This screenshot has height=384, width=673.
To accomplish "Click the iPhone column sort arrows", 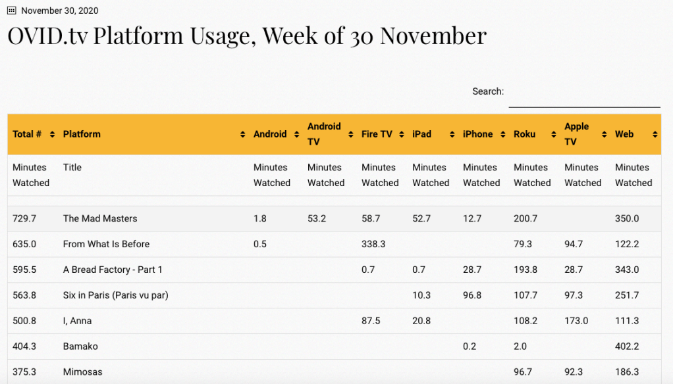I will [503, 135].
